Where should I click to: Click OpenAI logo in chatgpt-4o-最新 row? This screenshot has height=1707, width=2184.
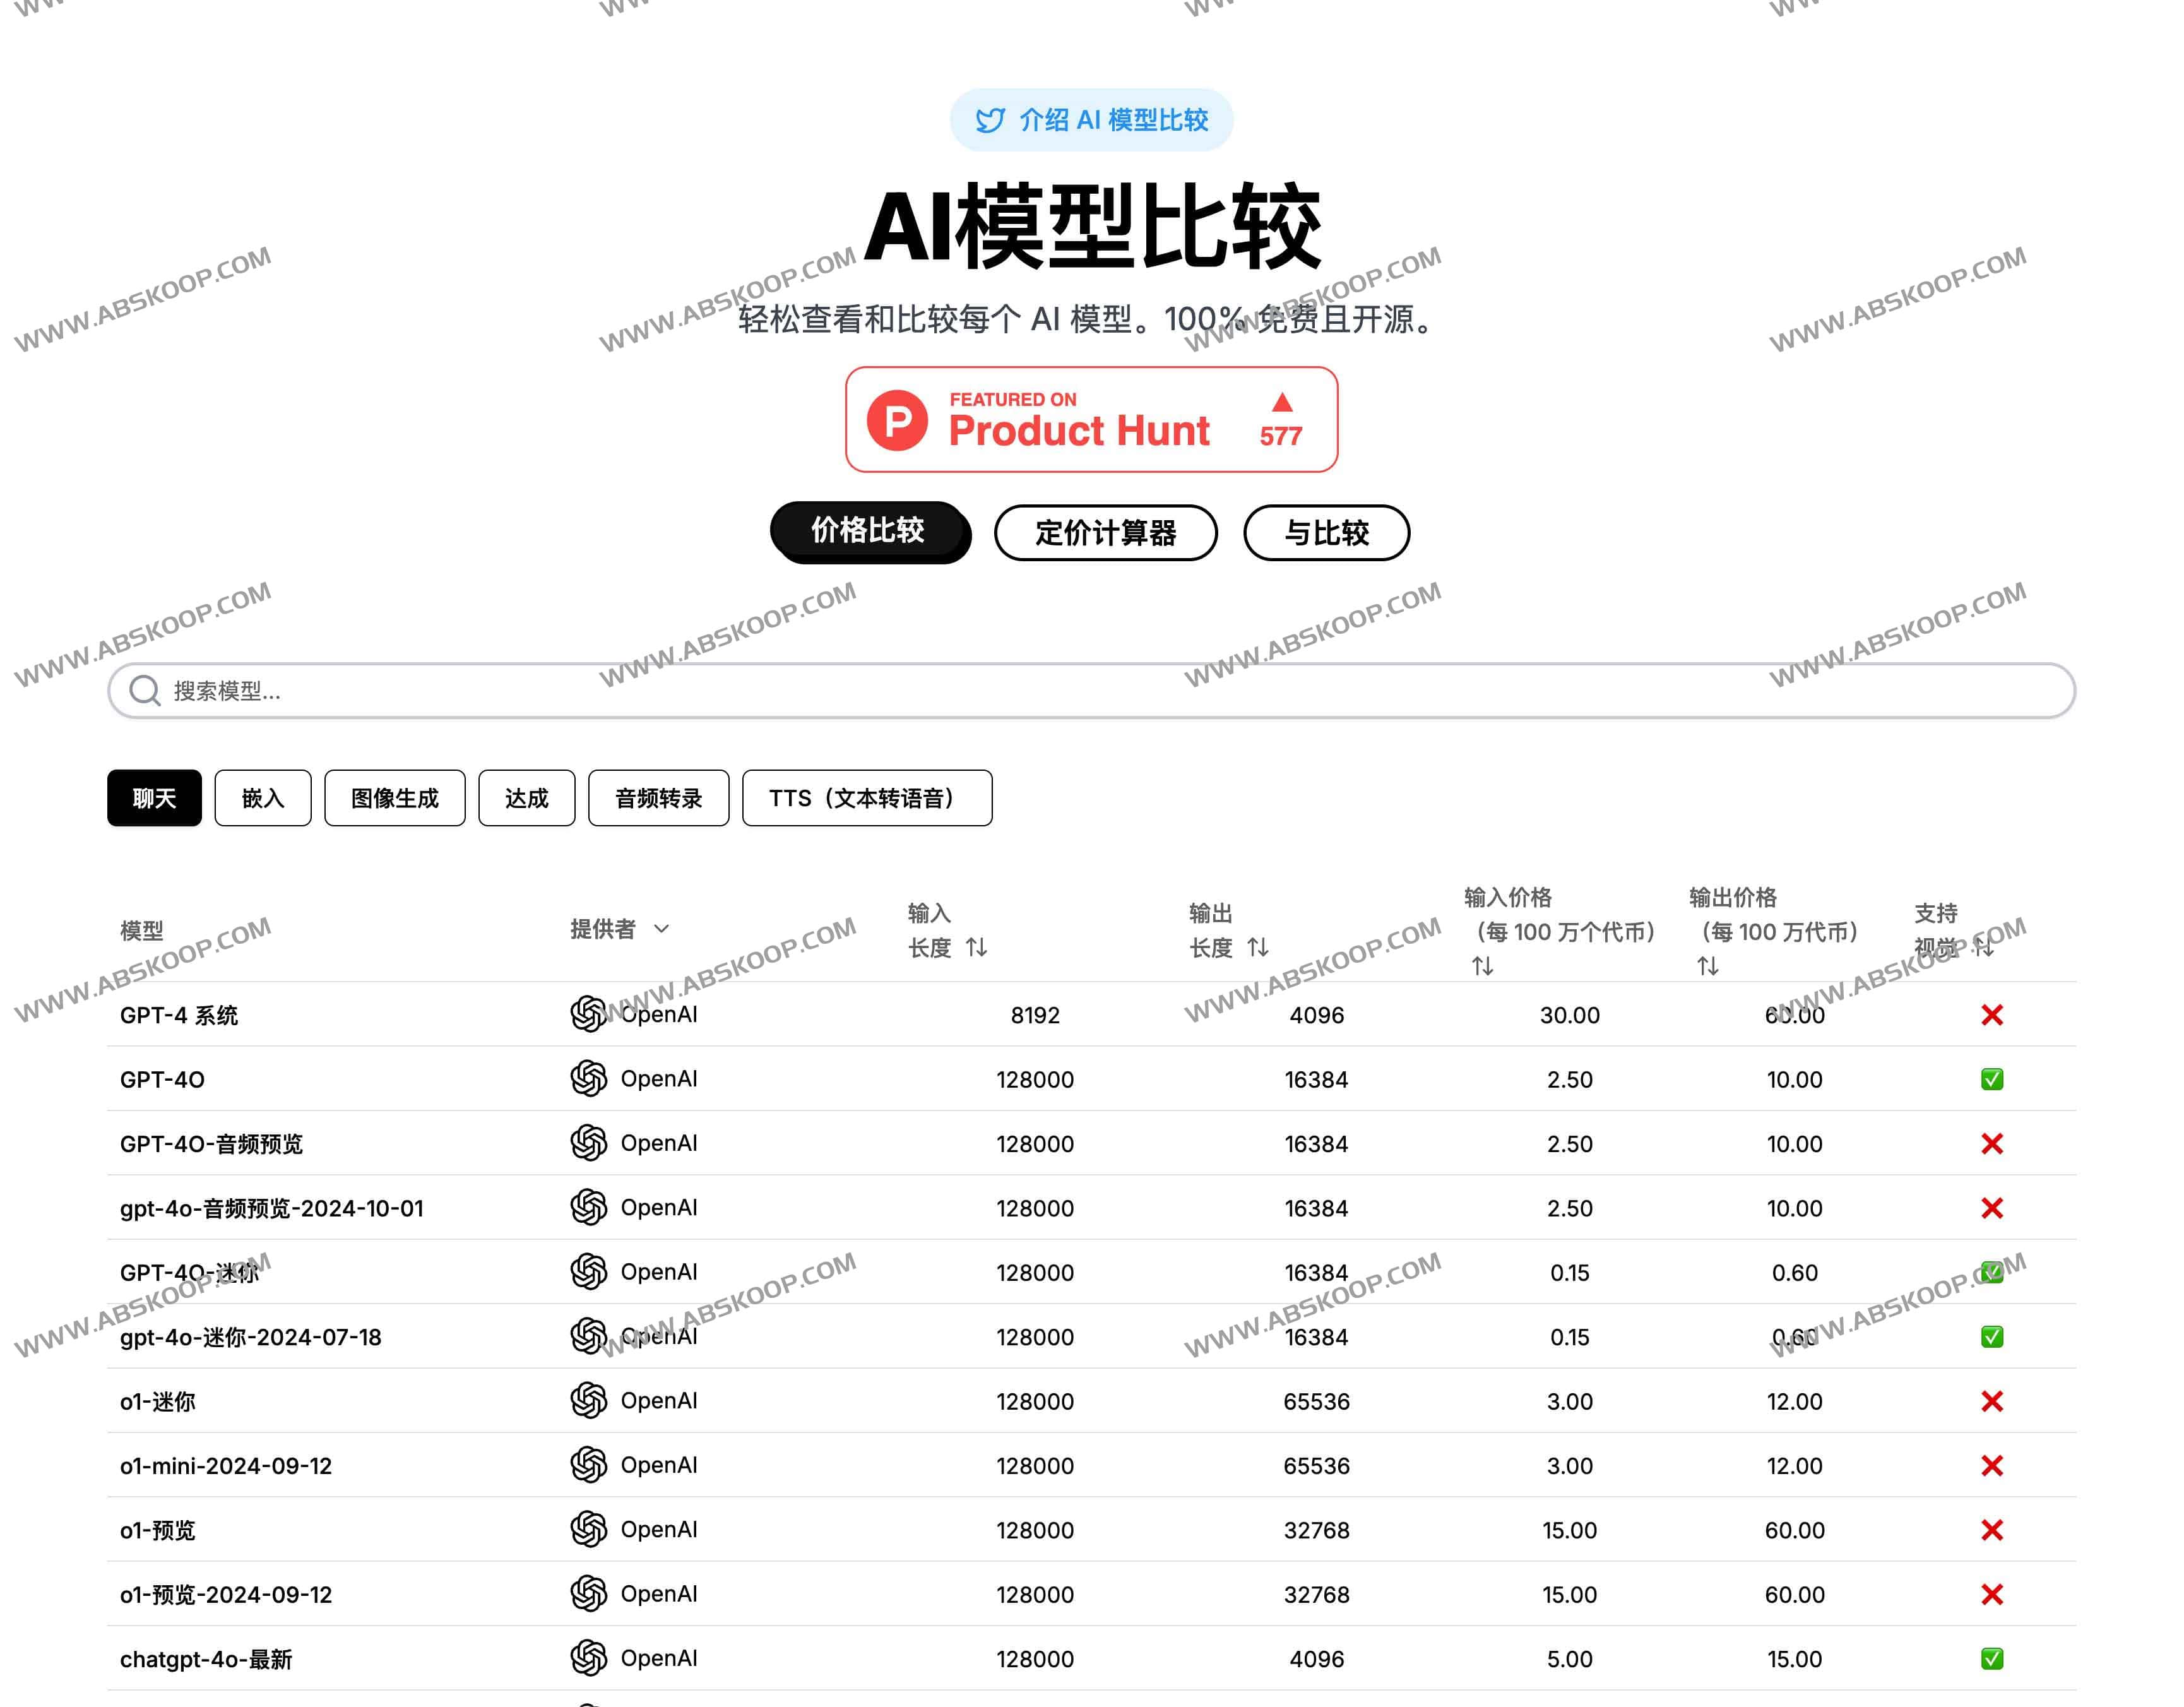pos(588,1657)
